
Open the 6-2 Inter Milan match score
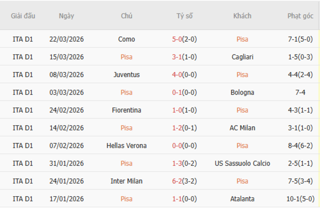[177, 181]
